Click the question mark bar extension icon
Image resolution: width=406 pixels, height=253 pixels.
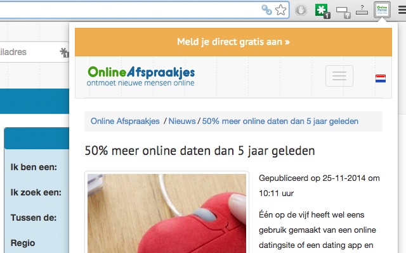(362, 10)
